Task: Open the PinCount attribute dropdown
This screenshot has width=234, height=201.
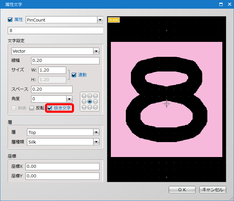Action: tap(100, 20)
